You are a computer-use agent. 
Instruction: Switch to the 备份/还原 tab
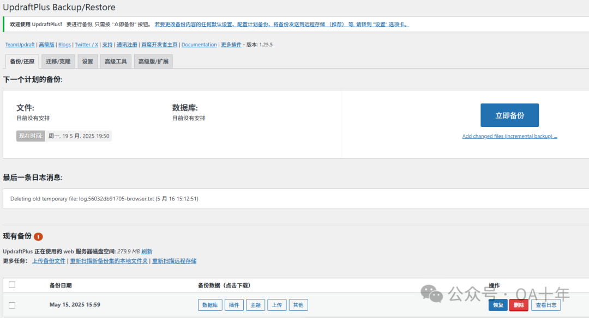22,62
